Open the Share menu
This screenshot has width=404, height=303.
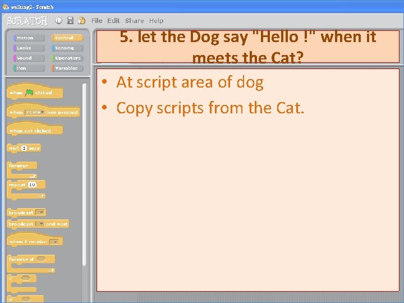(x=135, y=21)
